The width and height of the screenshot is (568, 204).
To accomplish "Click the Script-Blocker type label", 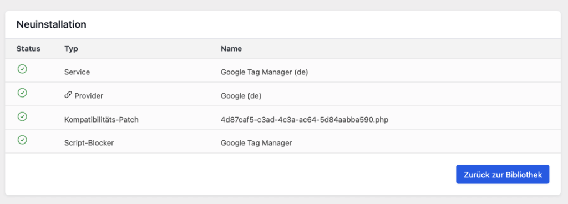I will point(89,143).
